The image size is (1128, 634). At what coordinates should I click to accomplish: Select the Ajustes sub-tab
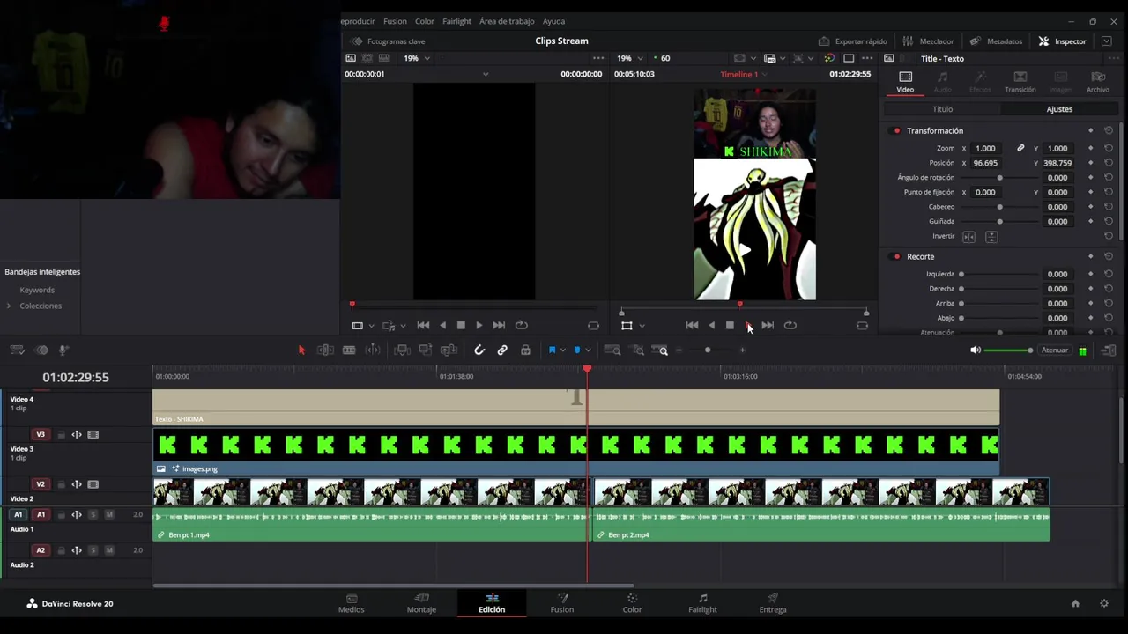click(1059, 109)
